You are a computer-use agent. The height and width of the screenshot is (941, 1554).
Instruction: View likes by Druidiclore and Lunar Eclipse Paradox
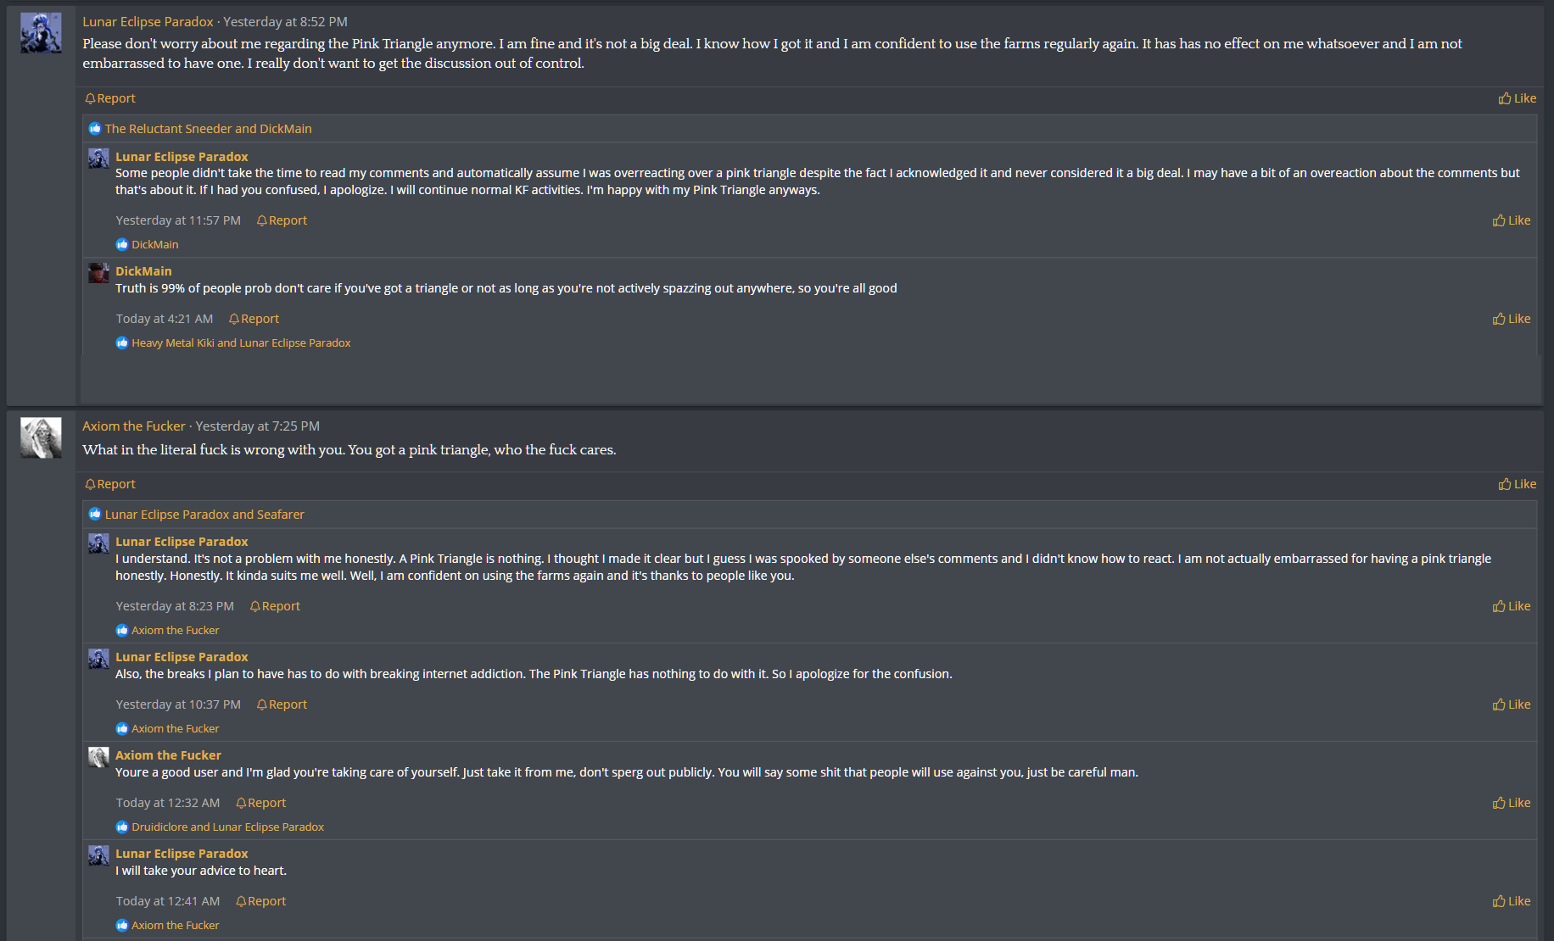tap(227, 827)
